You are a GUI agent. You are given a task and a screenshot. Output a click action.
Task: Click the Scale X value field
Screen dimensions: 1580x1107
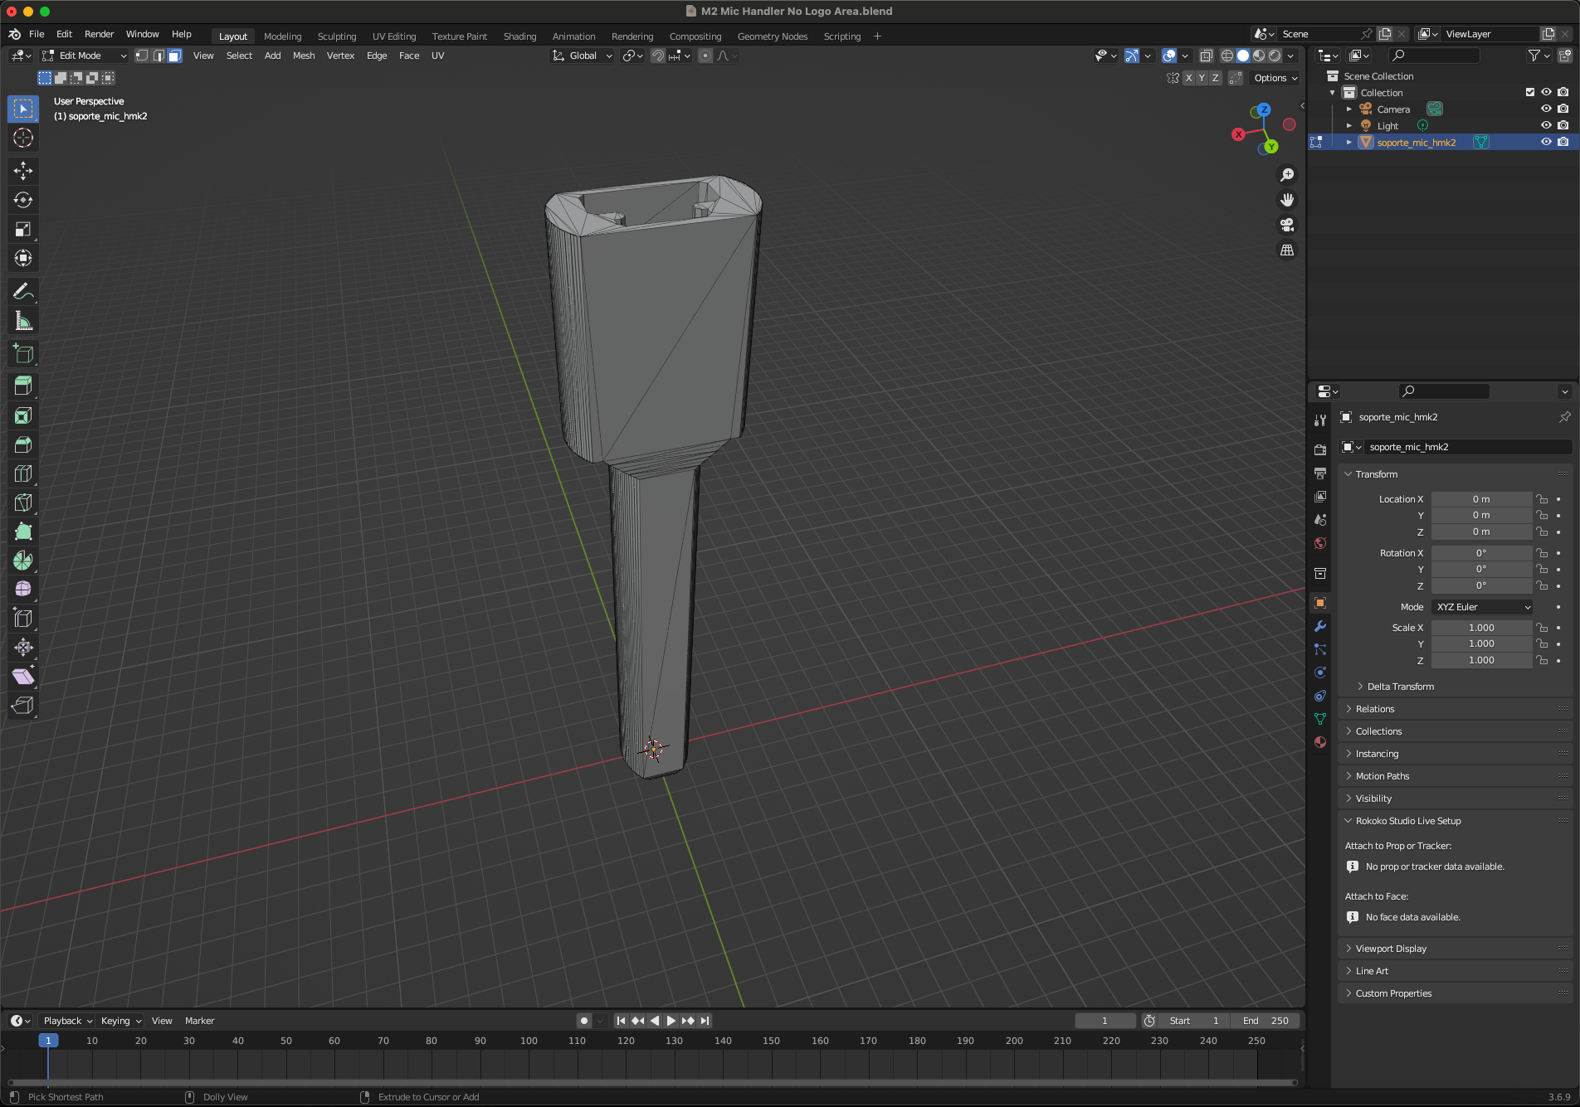pos(1481,628)
